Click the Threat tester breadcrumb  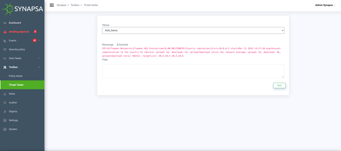(91, 5)
